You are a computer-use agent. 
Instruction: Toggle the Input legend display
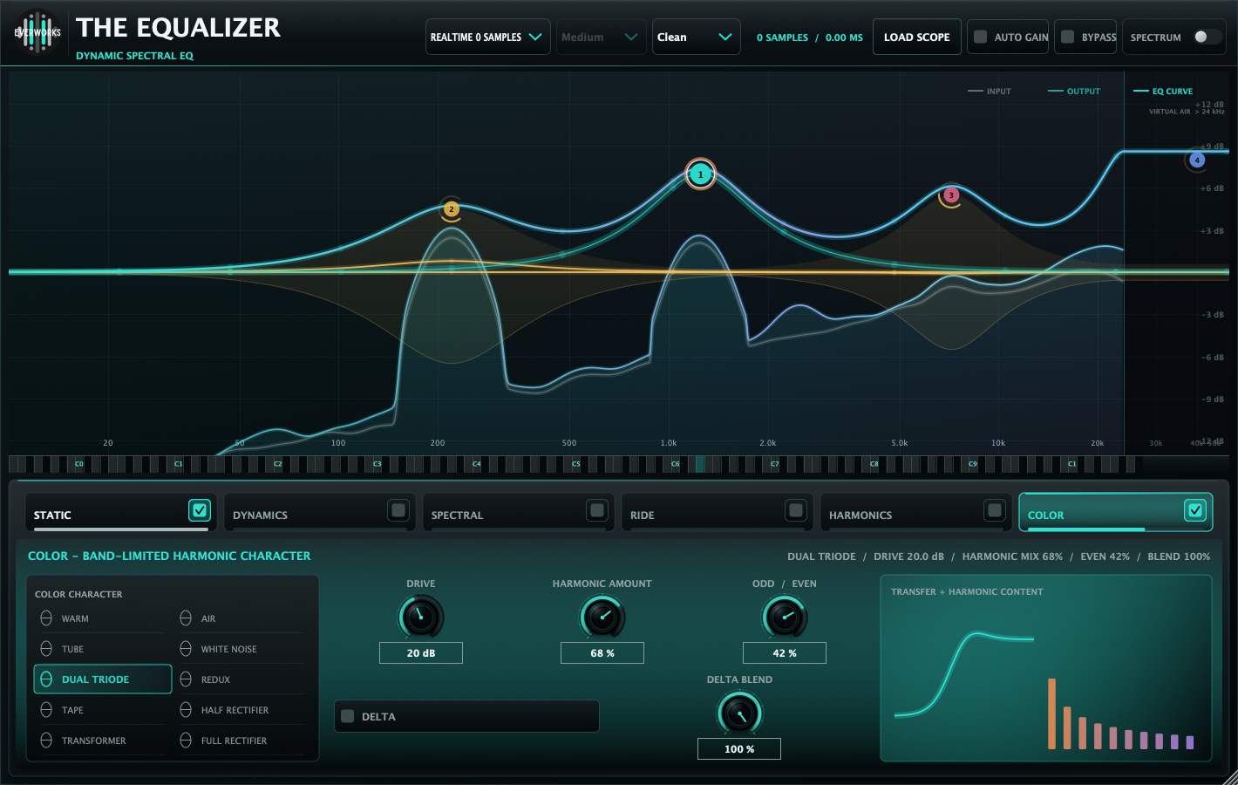pos(990,91)
